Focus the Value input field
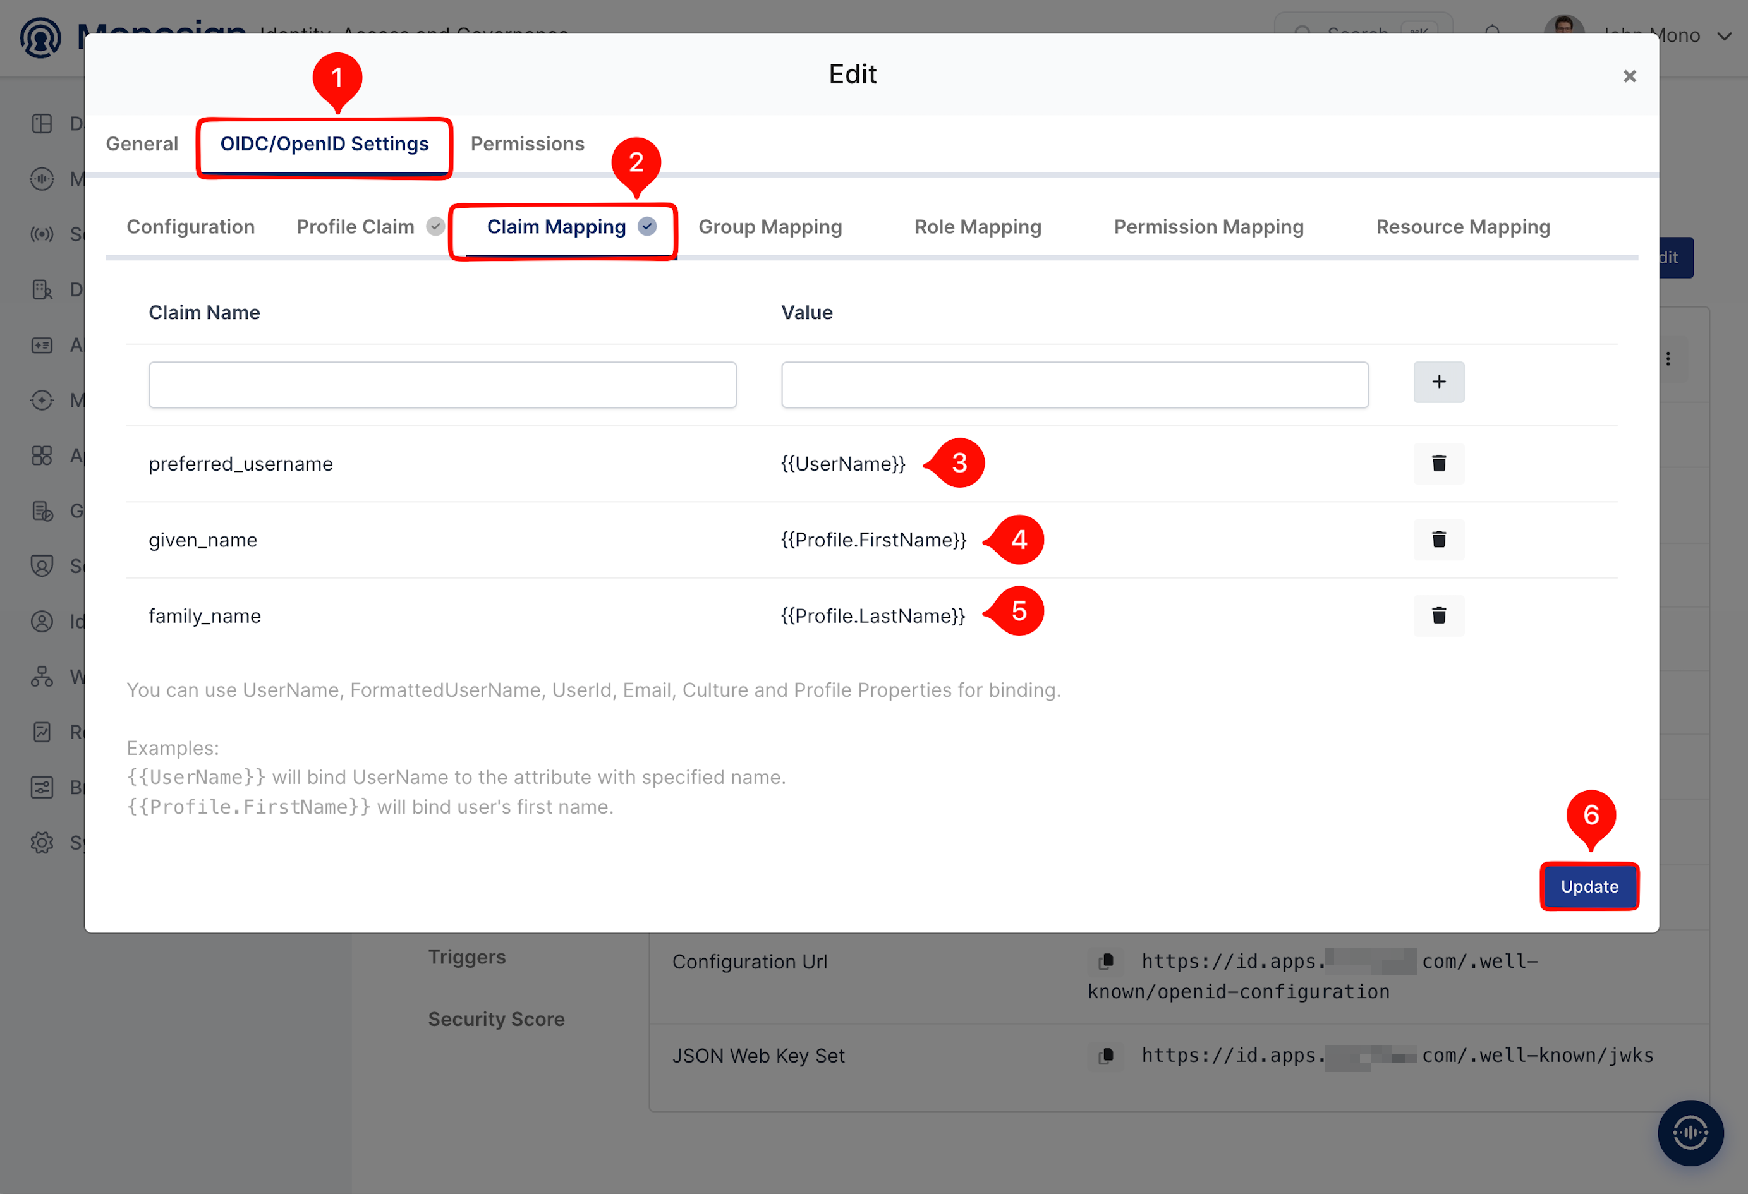 1075,385
